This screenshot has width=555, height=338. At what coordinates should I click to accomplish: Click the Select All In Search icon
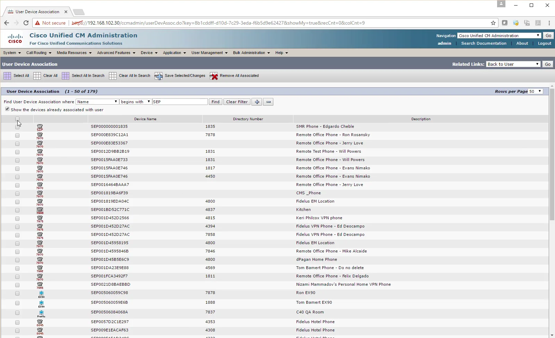66,76
